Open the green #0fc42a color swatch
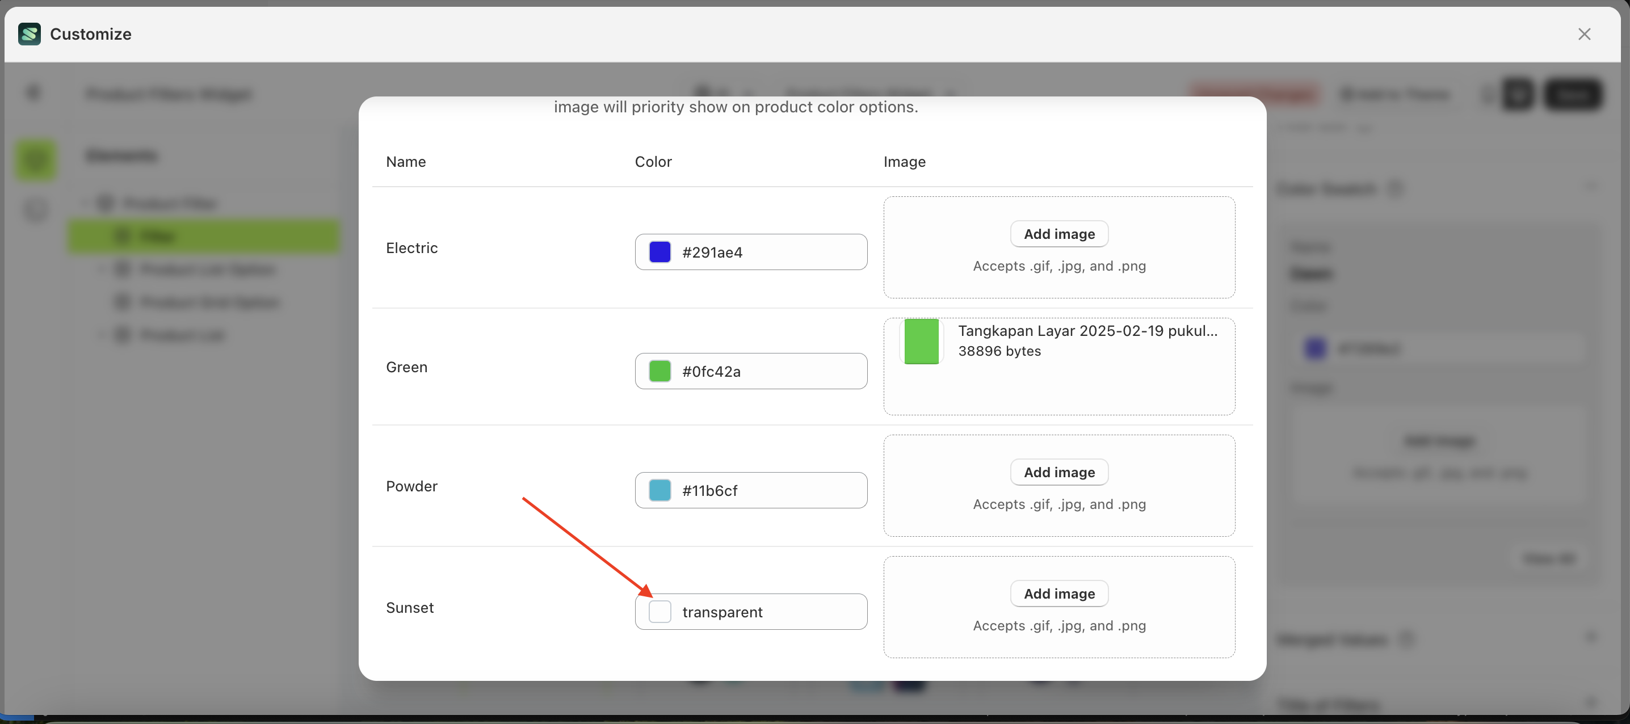The height and width of the screenshot is (724, 1630). [x=660, y=371]
